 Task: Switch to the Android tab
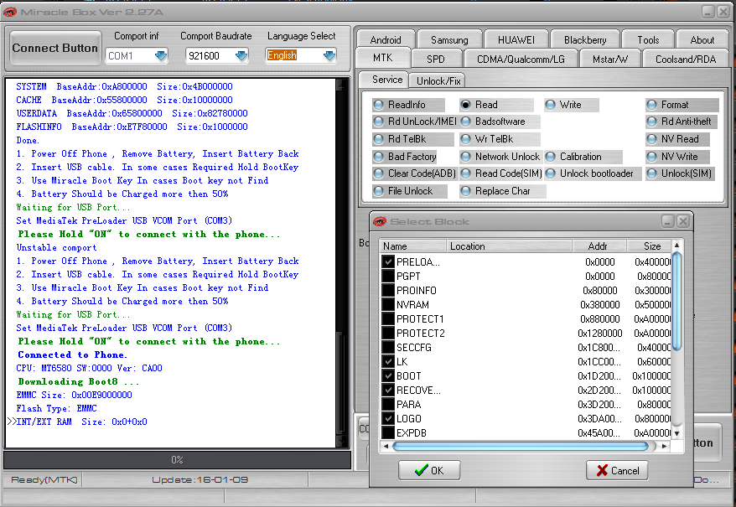tap(386, 40)
